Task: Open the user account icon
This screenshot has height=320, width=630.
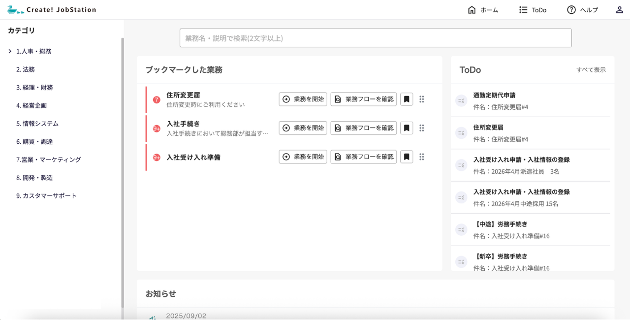Action: click(x=619, y=10)
